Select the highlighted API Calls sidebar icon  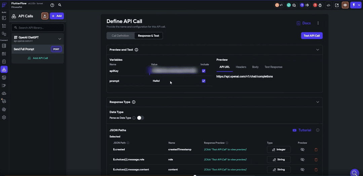click(4, 70)
